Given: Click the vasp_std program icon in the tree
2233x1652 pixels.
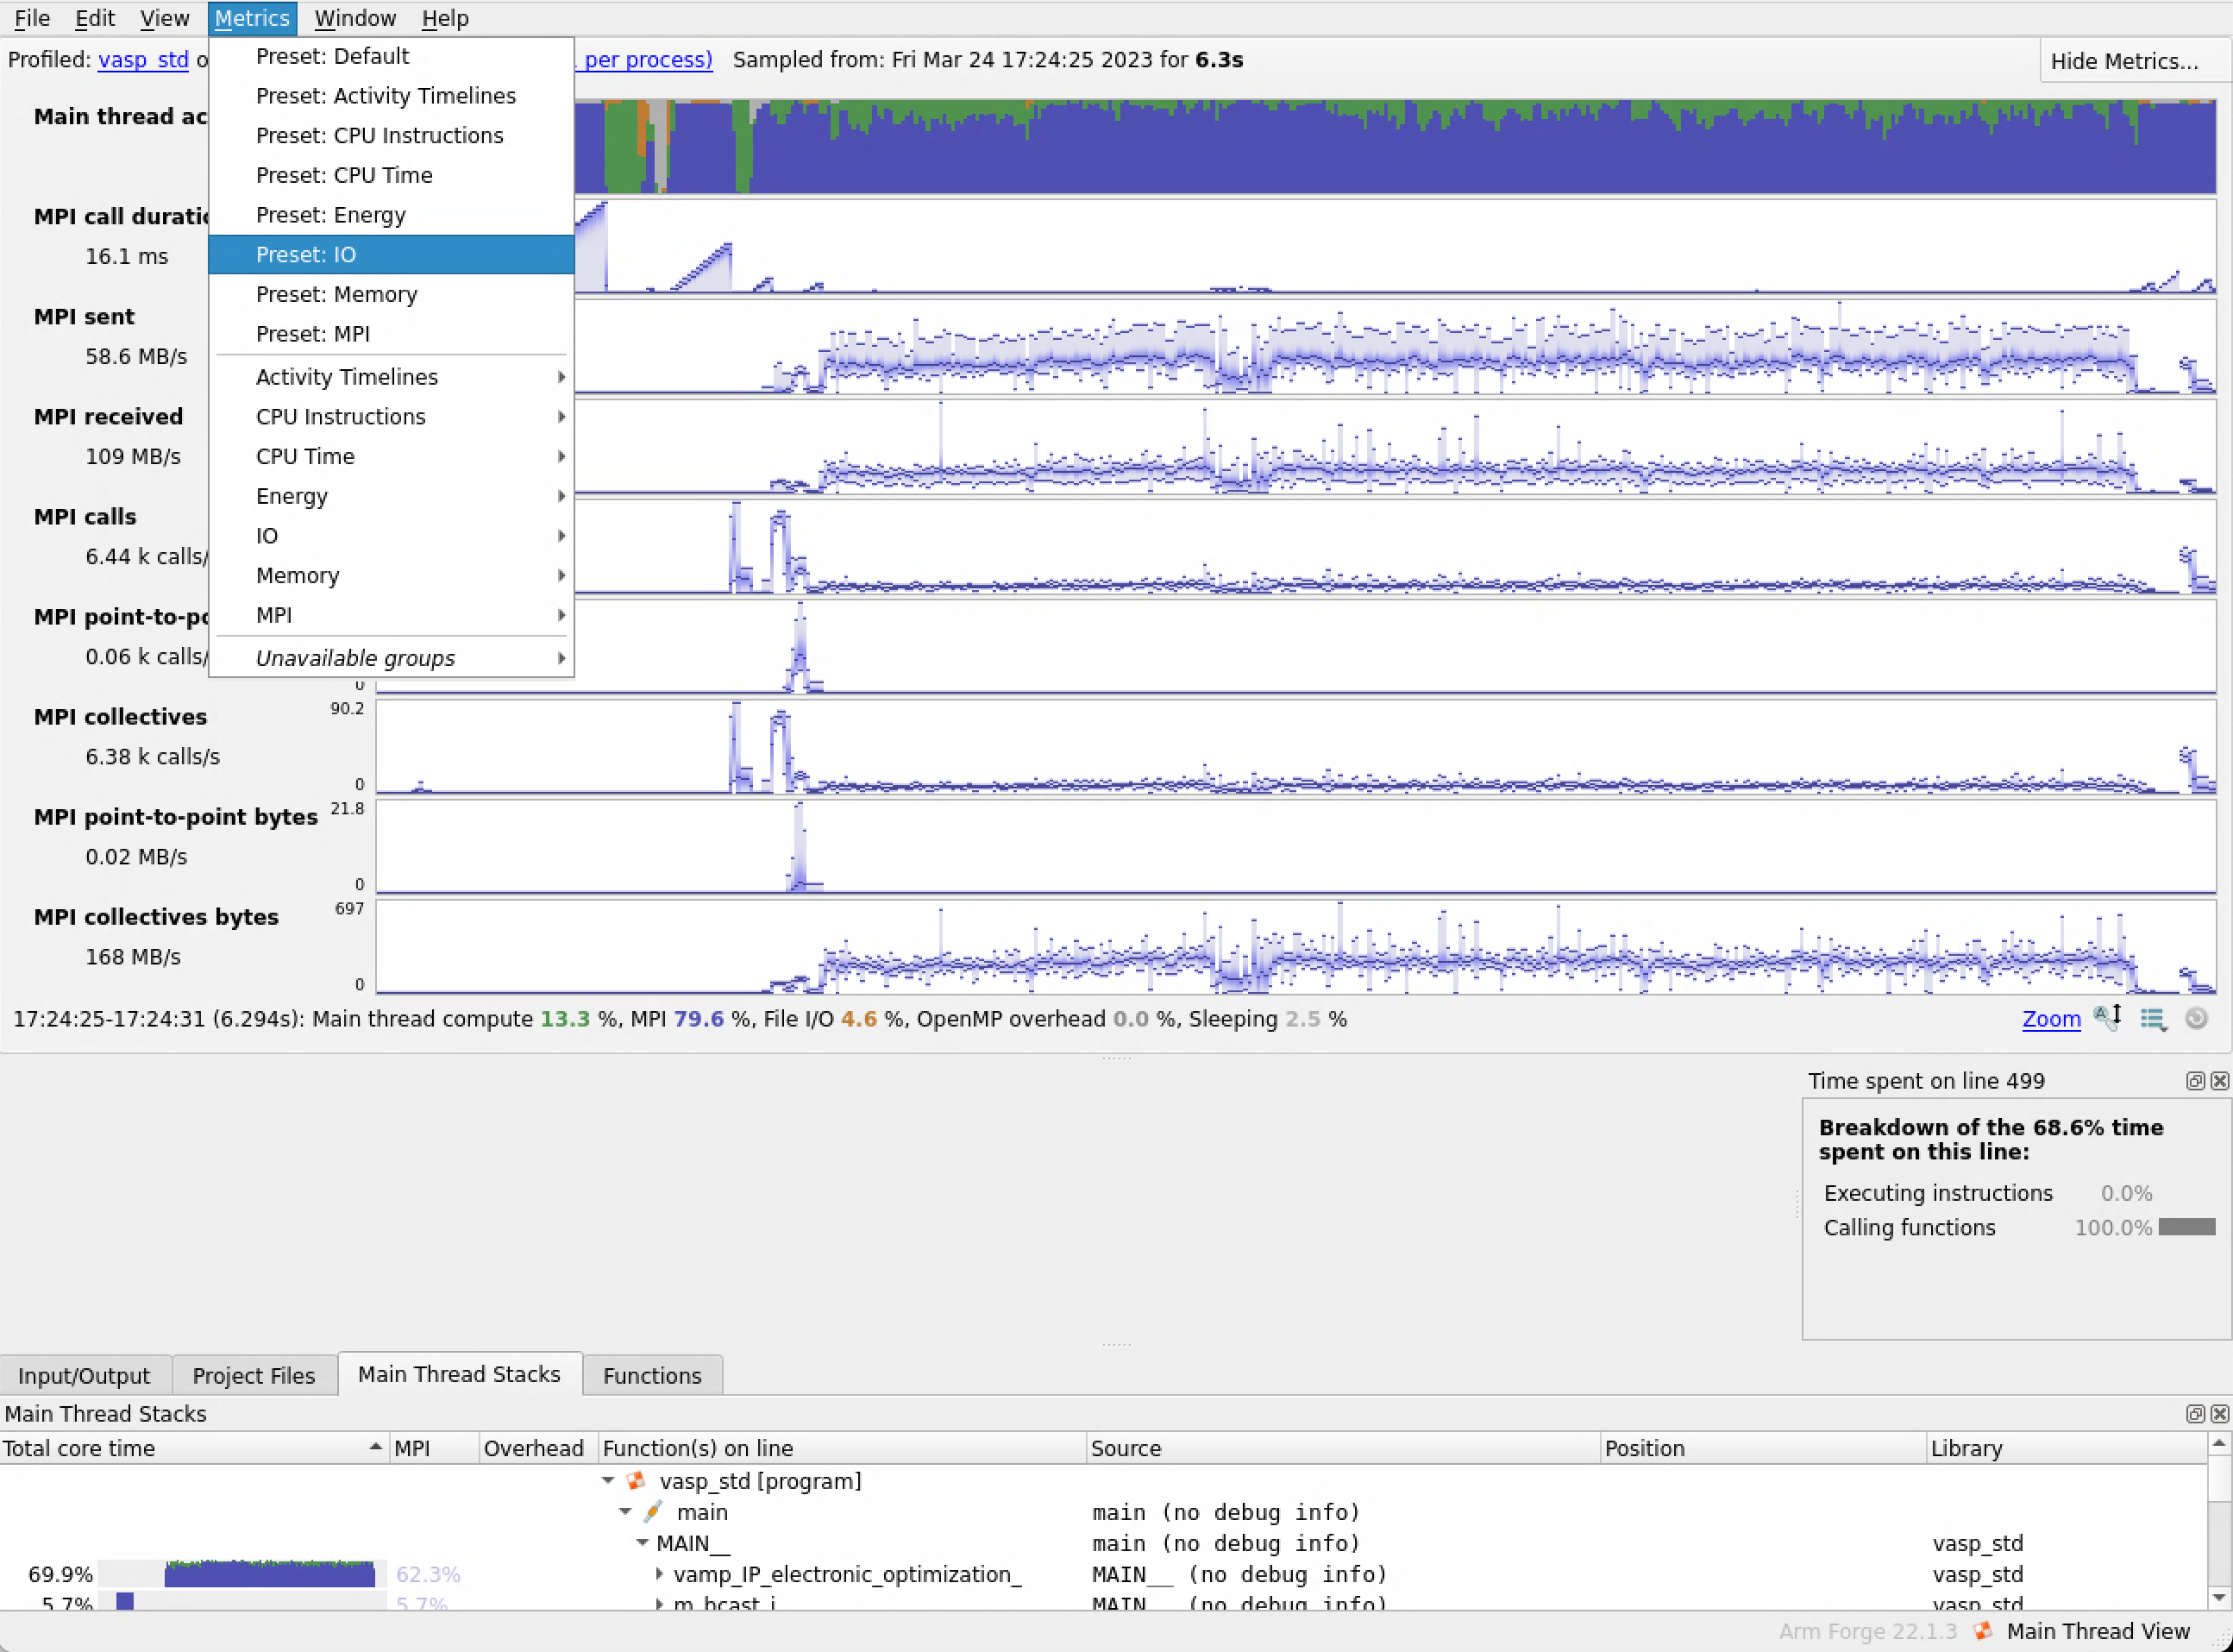Looking at the screenshot, I should [x=636, y=1480].
